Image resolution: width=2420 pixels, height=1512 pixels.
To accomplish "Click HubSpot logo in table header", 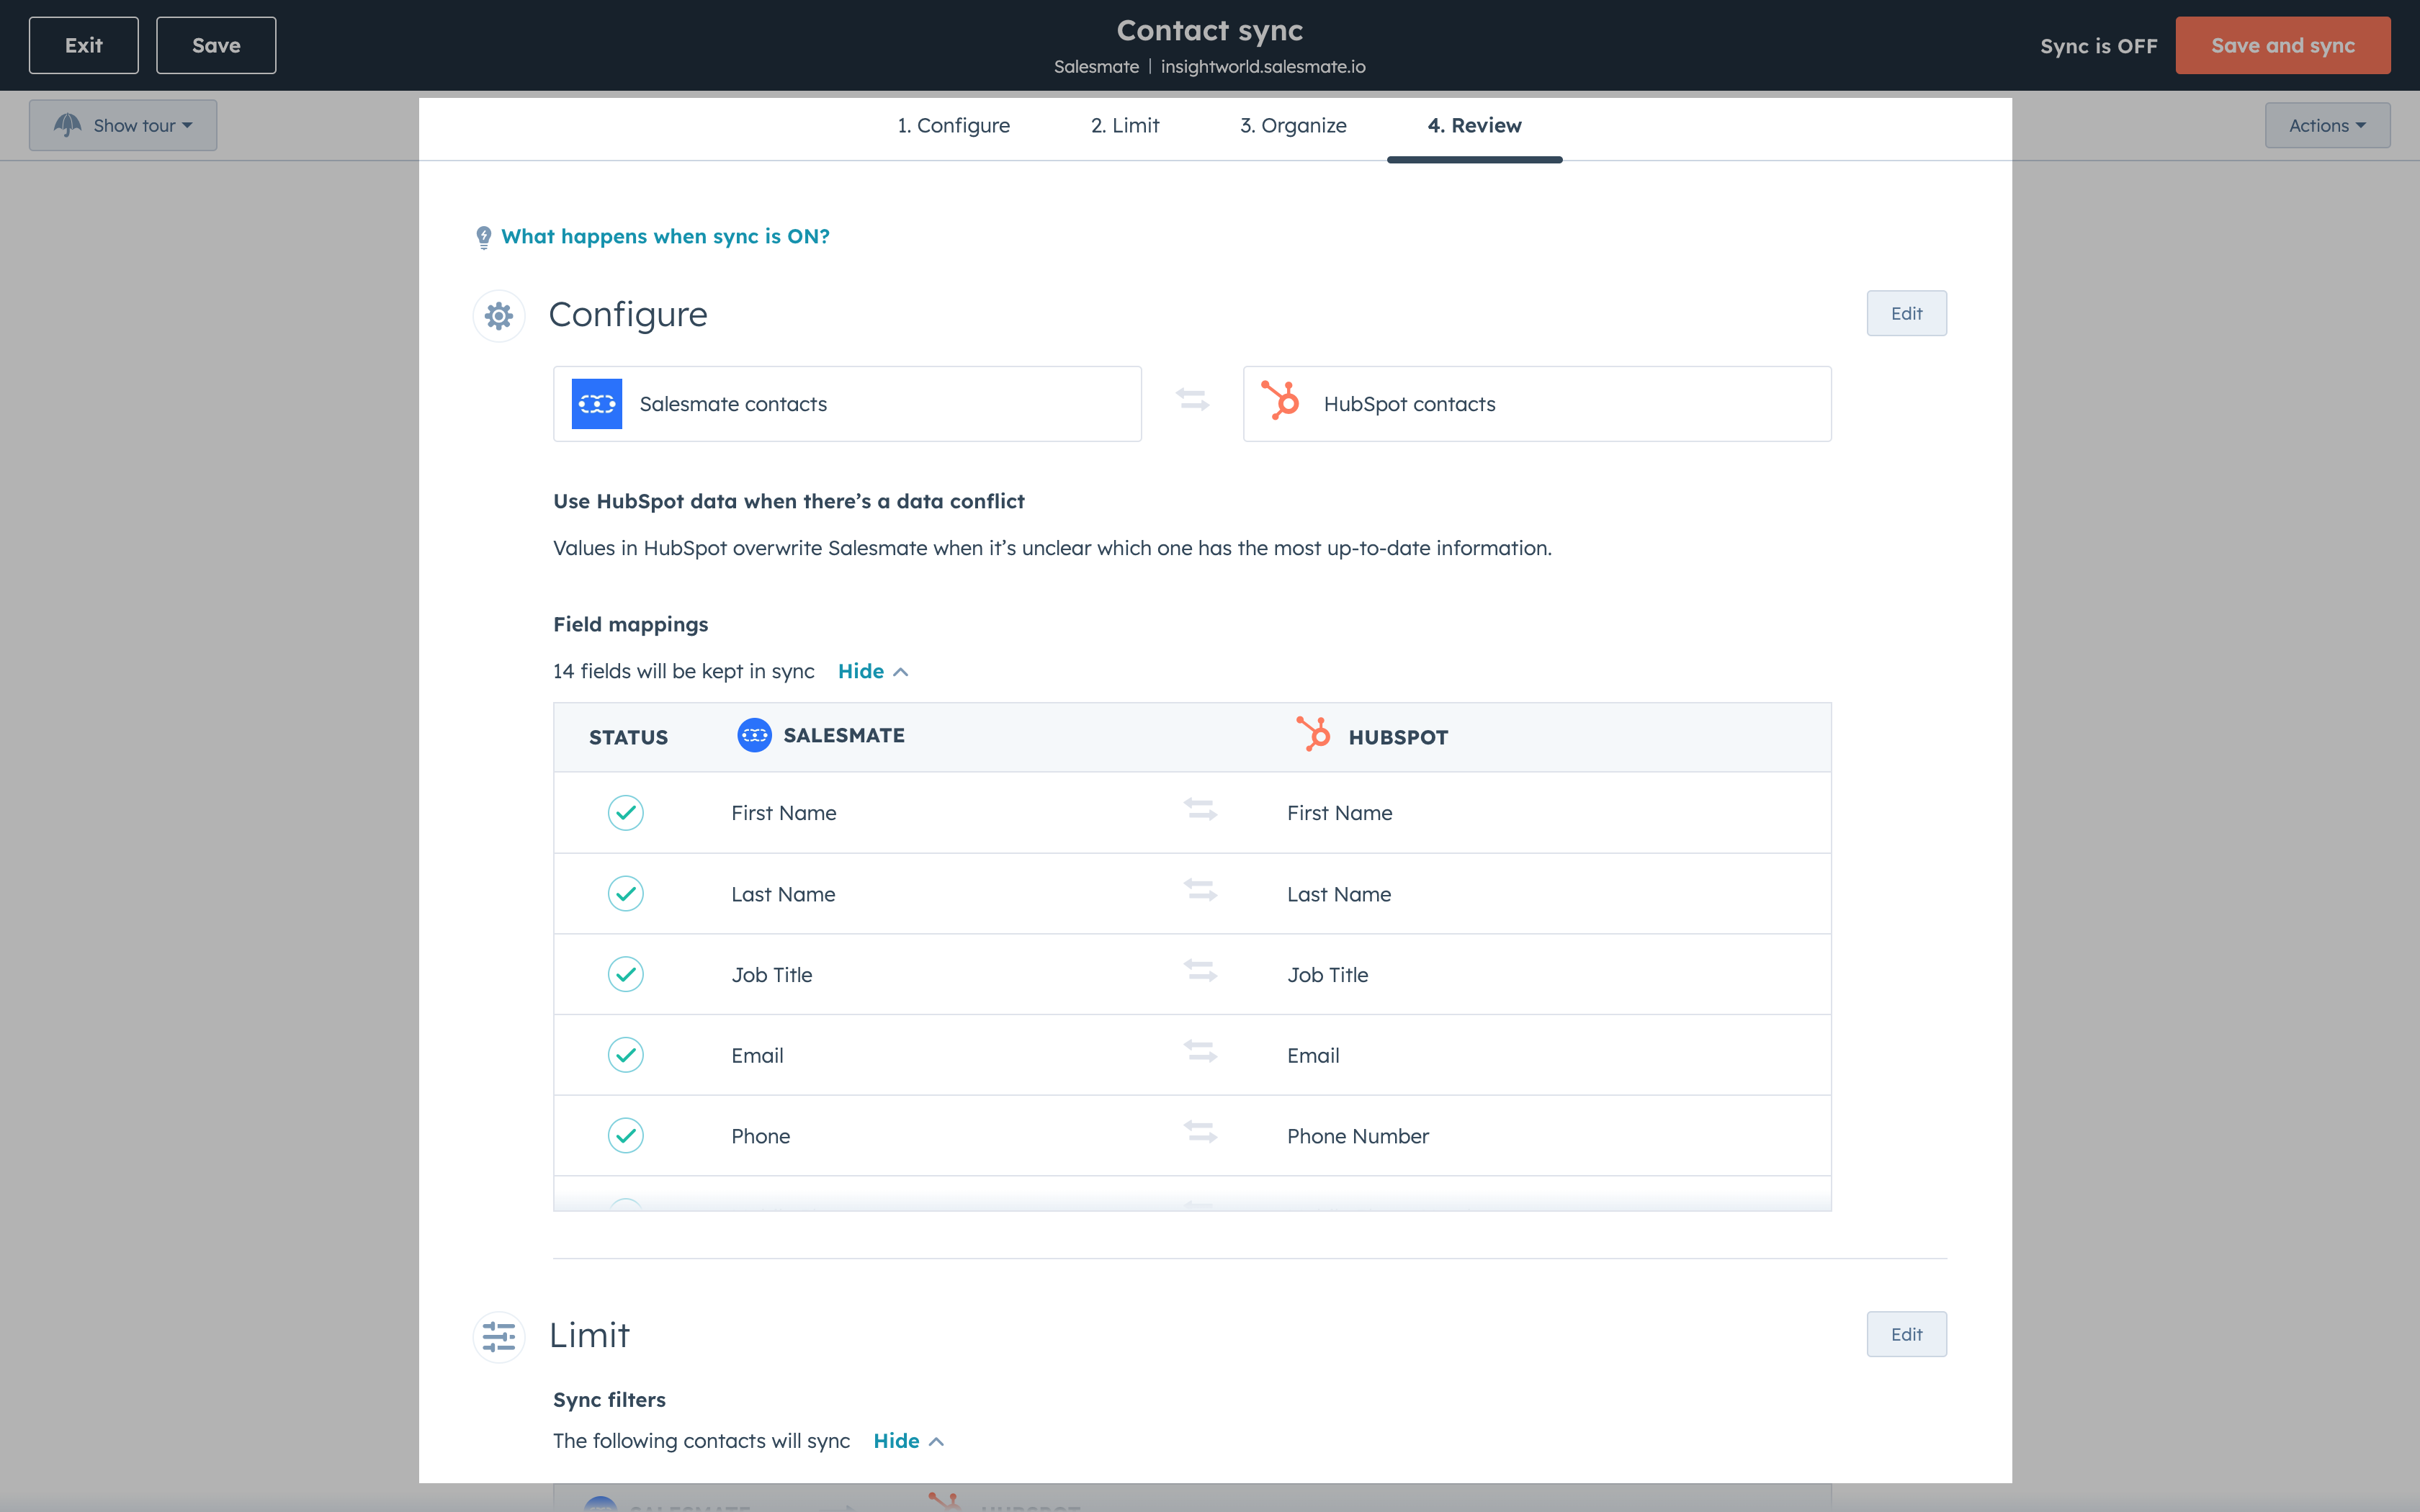I will (1314, 734).
